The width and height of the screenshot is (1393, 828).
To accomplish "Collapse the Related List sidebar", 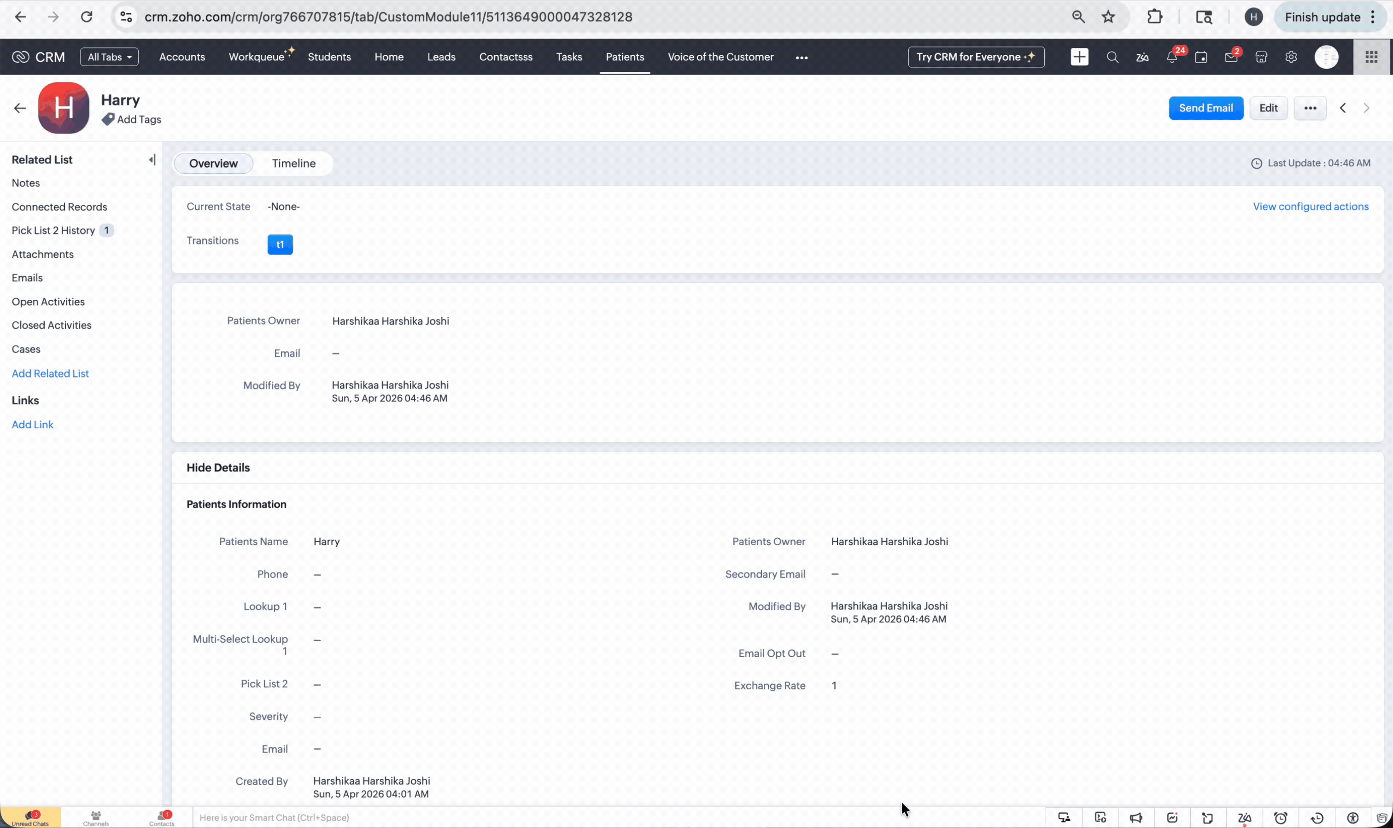I will (x=152, y=160).
